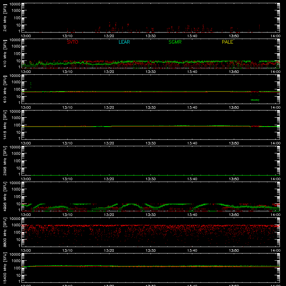Click the green spike near 13:02 in 610 MHz panel
286x286 pixels.
pyautogui.click(x=31, y=85)
